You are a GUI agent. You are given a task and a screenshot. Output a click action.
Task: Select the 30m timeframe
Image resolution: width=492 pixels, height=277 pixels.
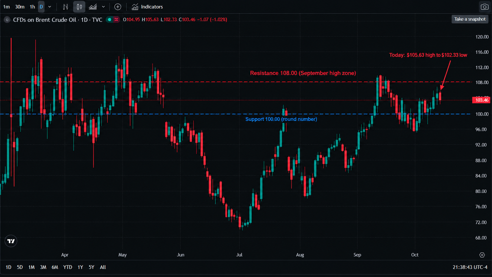[20, 7]
